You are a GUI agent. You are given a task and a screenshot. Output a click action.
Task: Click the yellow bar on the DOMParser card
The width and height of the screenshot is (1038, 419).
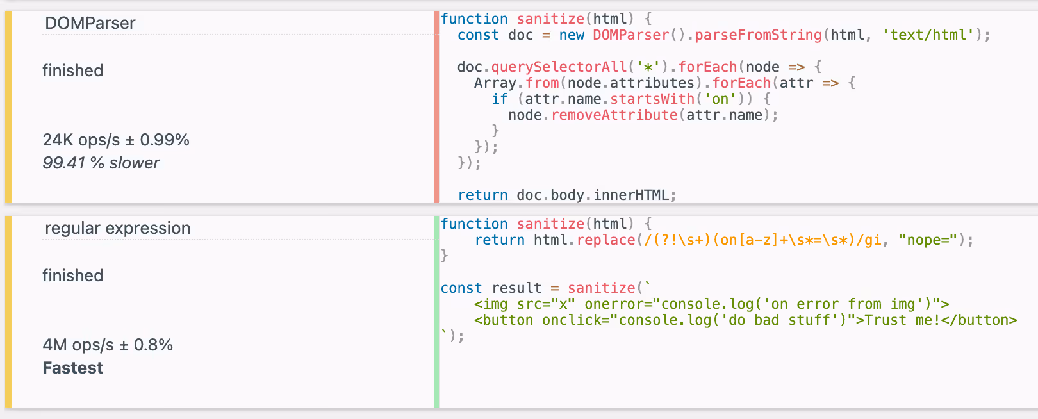pyautogui.click(x=8, y=107)
